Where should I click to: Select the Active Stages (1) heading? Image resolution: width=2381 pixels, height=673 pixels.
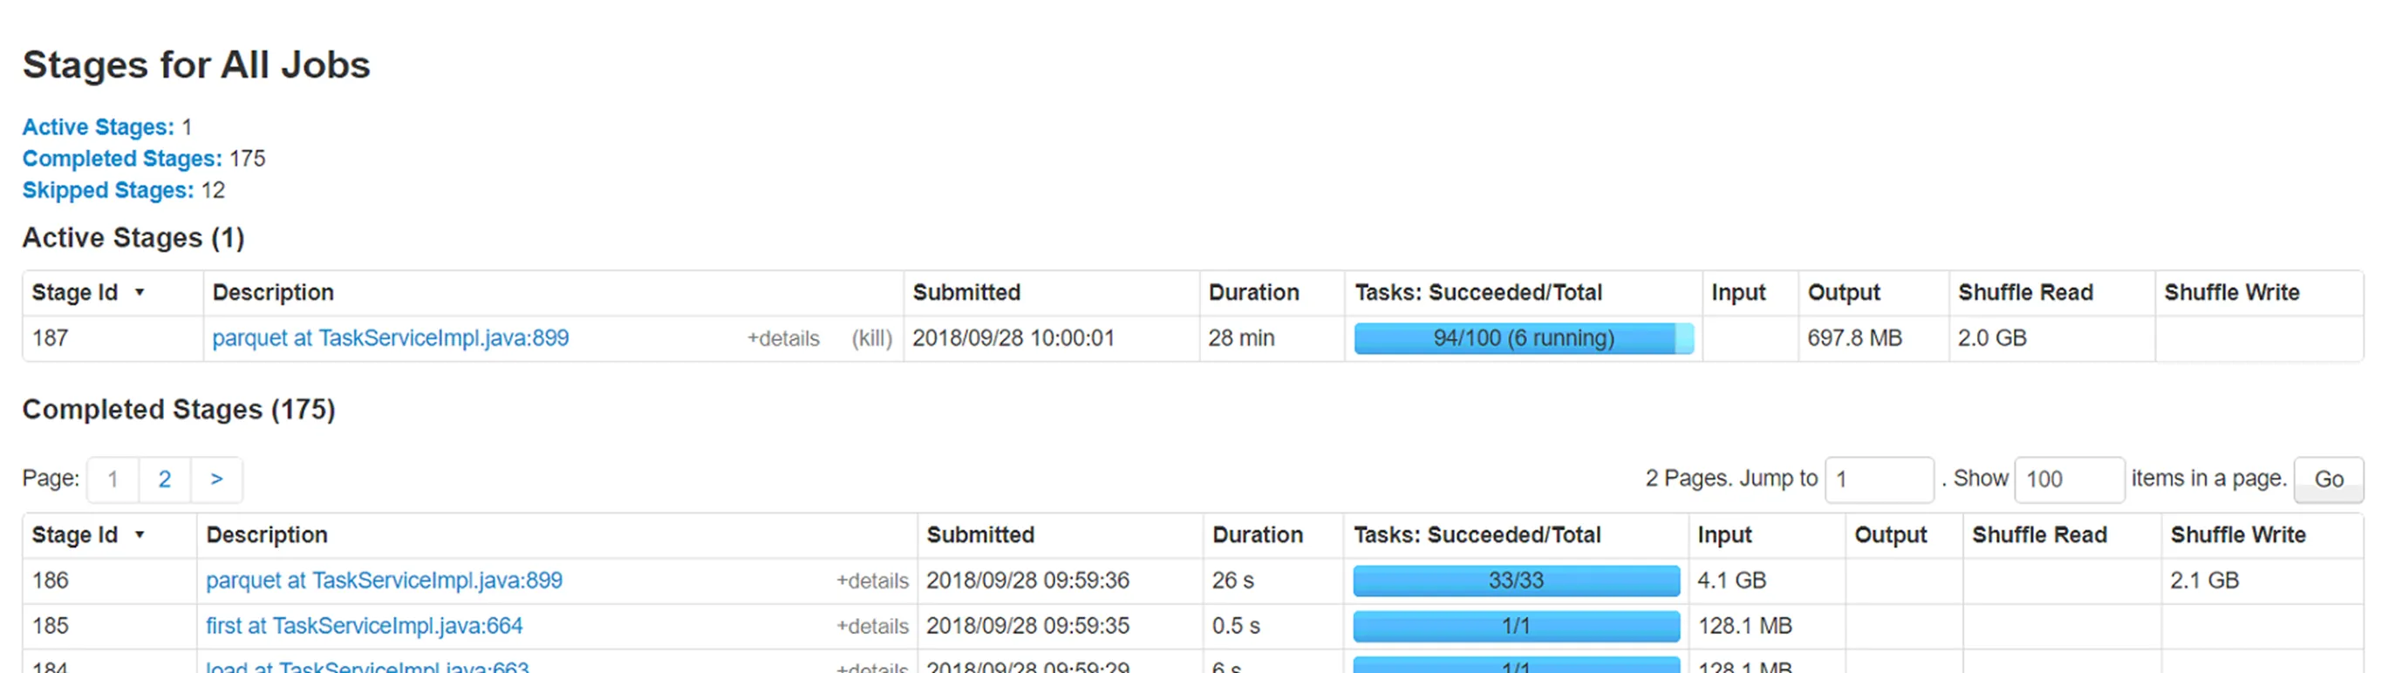pyautogui.click(x=133, y=238)
